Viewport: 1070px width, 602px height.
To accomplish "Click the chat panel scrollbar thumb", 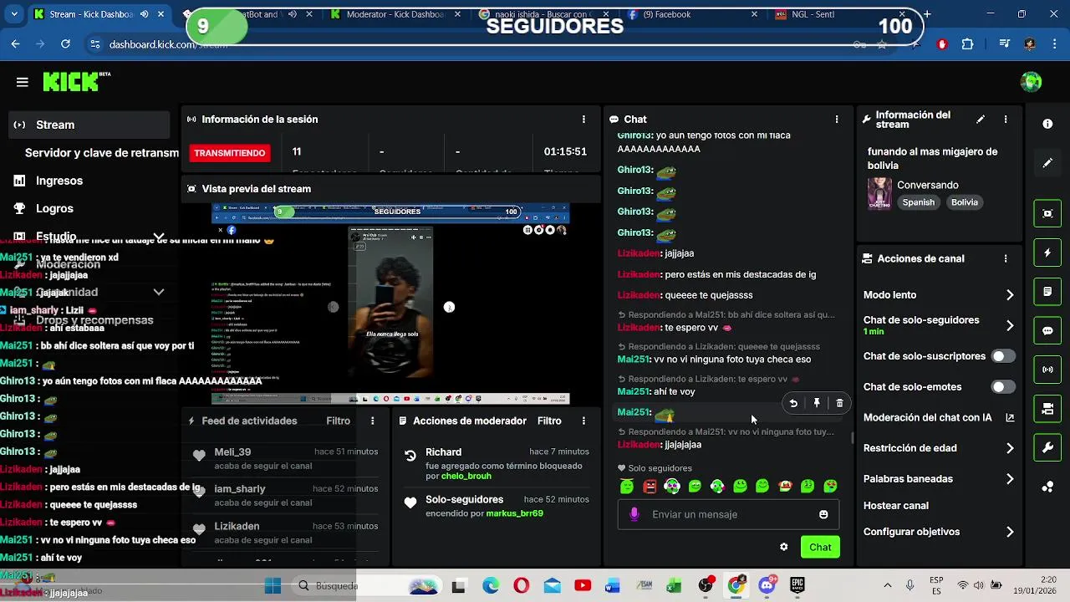I will [x=852, y=436].
